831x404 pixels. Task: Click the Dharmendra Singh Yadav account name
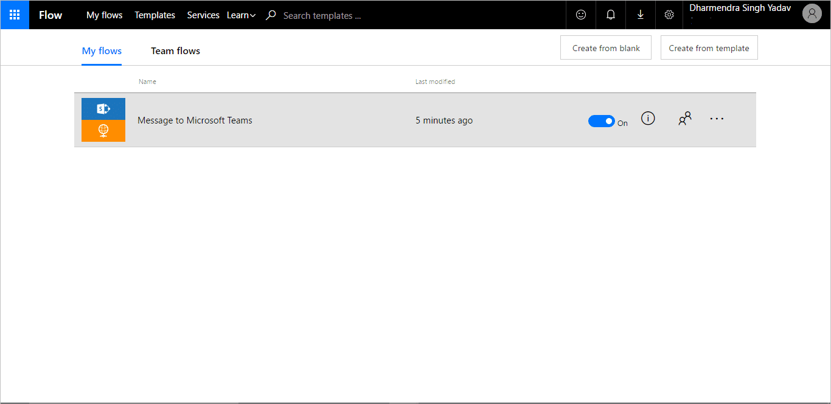click(740, 8)
